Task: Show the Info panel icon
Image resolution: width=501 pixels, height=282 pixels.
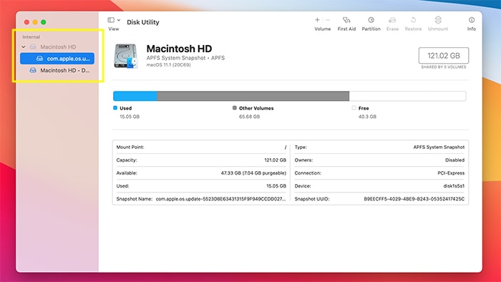Action: tap(472, 20)
